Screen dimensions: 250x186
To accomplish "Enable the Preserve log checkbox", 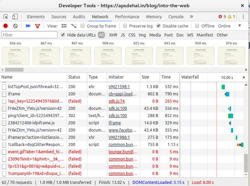I will 125,26.
